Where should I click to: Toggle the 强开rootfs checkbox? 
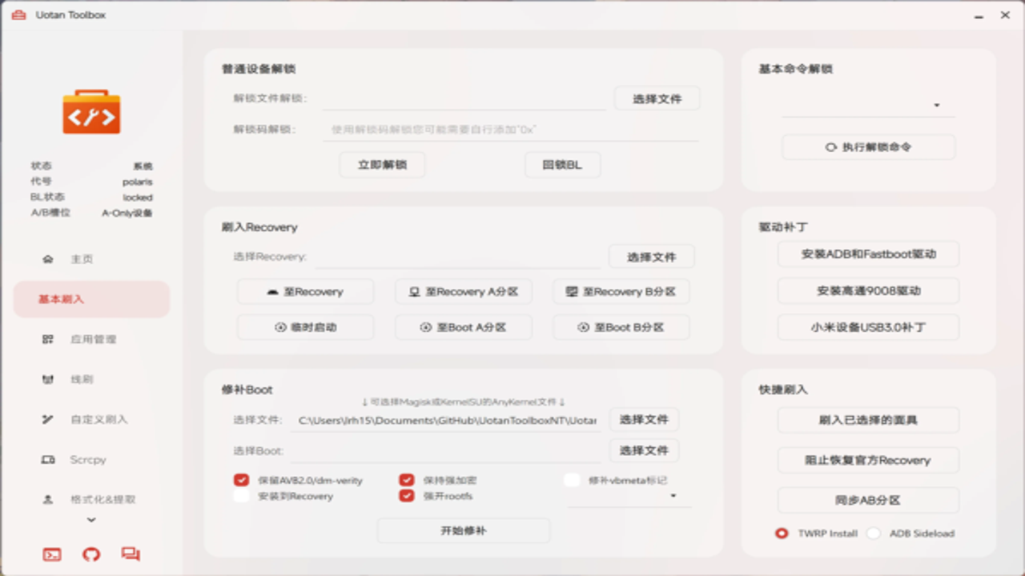pyautogui.click(x=406, y=496)
